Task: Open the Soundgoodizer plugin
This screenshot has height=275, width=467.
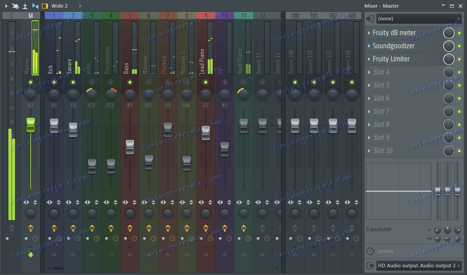Action: click(x=393, y=46)
